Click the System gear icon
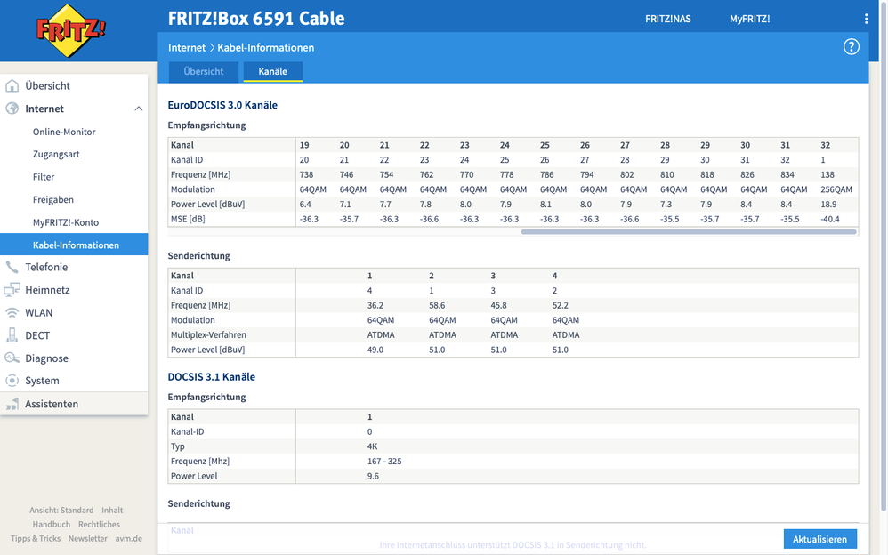Screen dimensions: 888x555 click(12, 381)
